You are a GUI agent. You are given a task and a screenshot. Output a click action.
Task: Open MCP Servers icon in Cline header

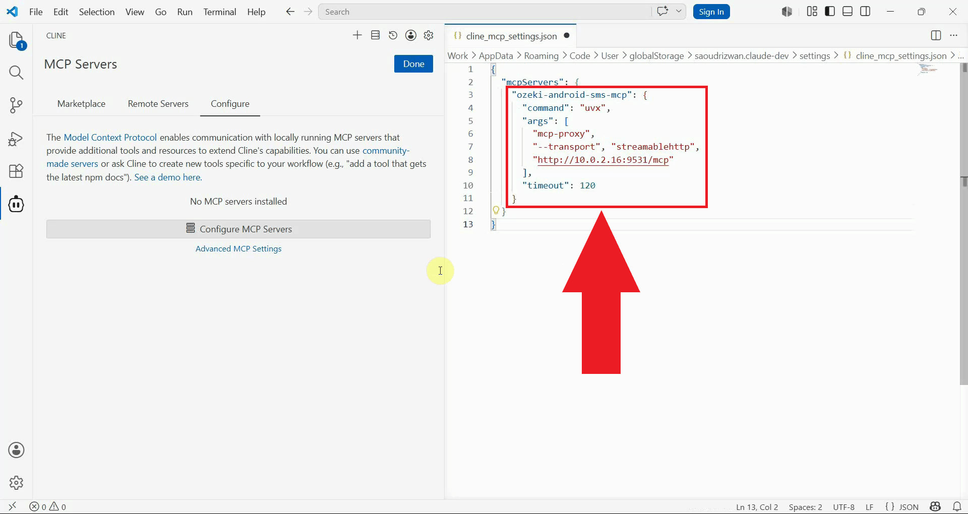tap(375, 35)
